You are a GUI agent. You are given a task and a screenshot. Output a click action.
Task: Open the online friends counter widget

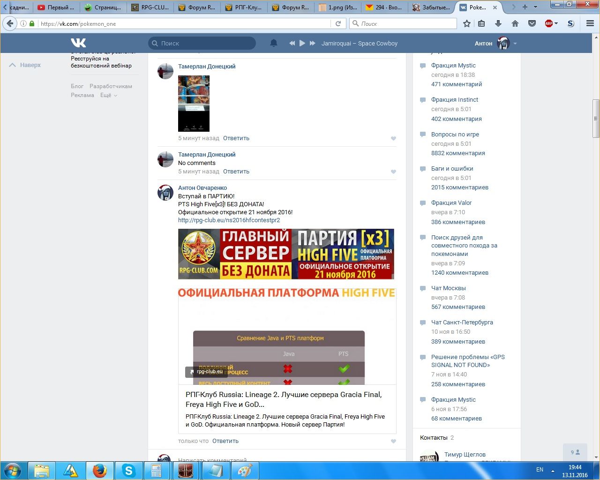pos(575,452)
